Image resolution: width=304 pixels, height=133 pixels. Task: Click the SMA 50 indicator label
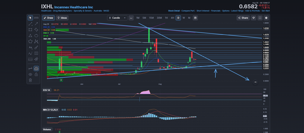pyautogui.click(x=49, y=30)
